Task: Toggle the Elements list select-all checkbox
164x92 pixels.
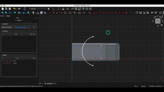Action: click(2, 58)
